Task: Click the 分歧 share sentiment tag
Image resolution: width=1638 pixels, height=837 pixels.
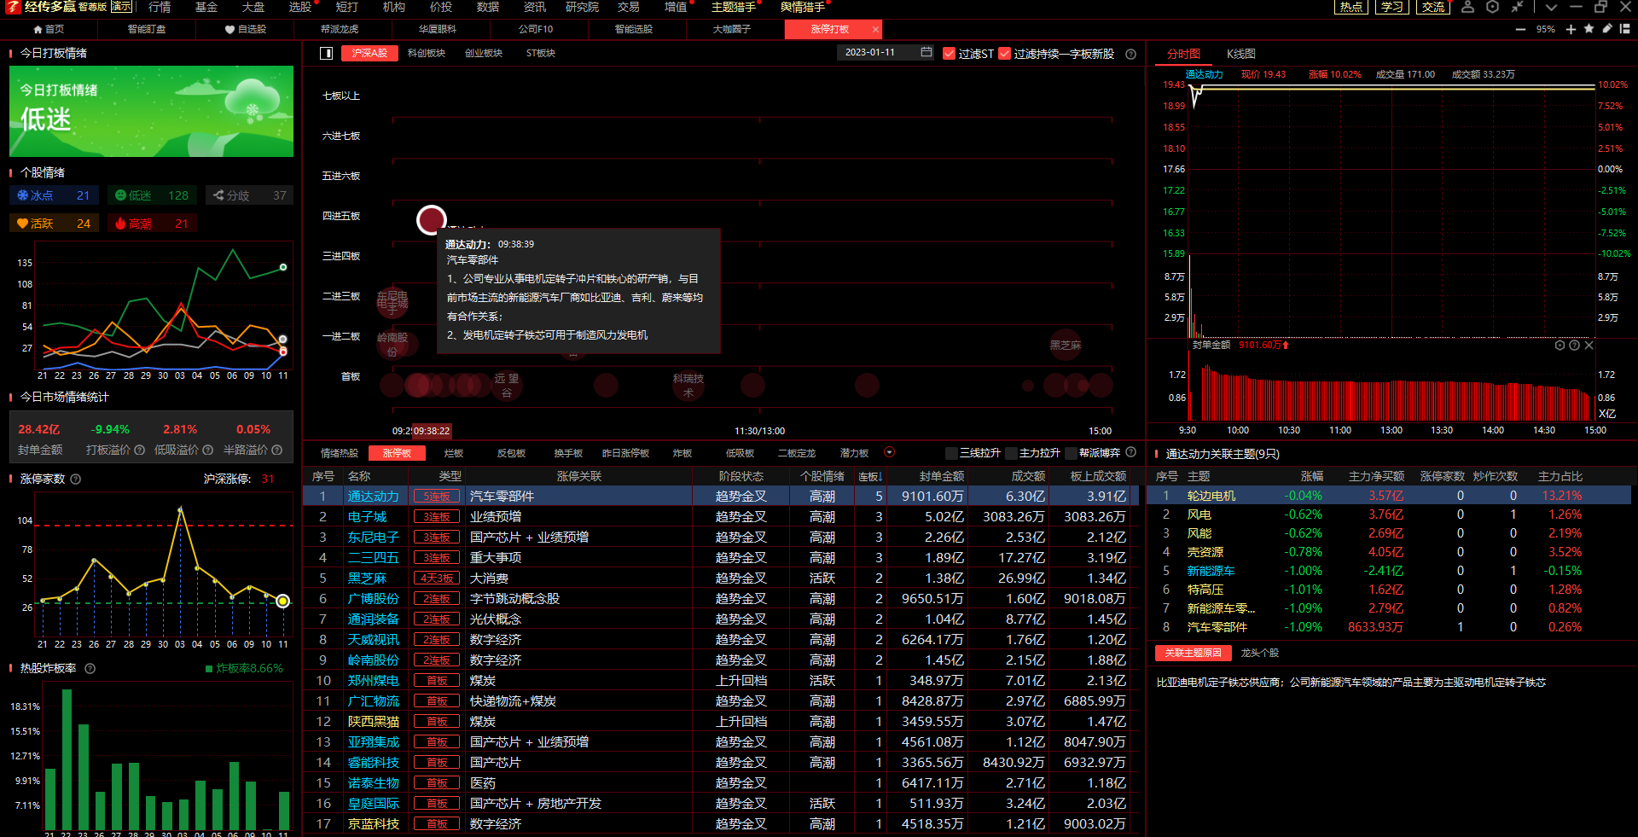Action: [250, 195]
